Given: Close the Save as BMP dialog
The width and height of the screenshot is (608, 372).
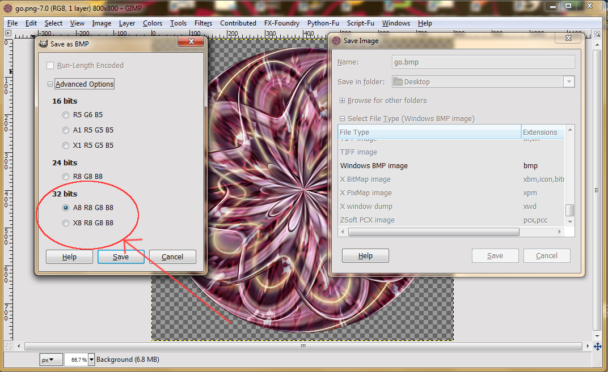Looking at the screenshot, I should click(191, 41).
